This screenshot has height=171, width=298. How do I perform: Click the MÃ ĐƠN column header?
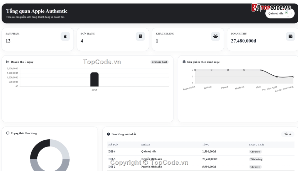coord(113,145)
